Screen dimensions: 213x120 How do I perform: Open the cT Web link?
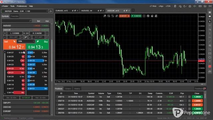(153, 6)
